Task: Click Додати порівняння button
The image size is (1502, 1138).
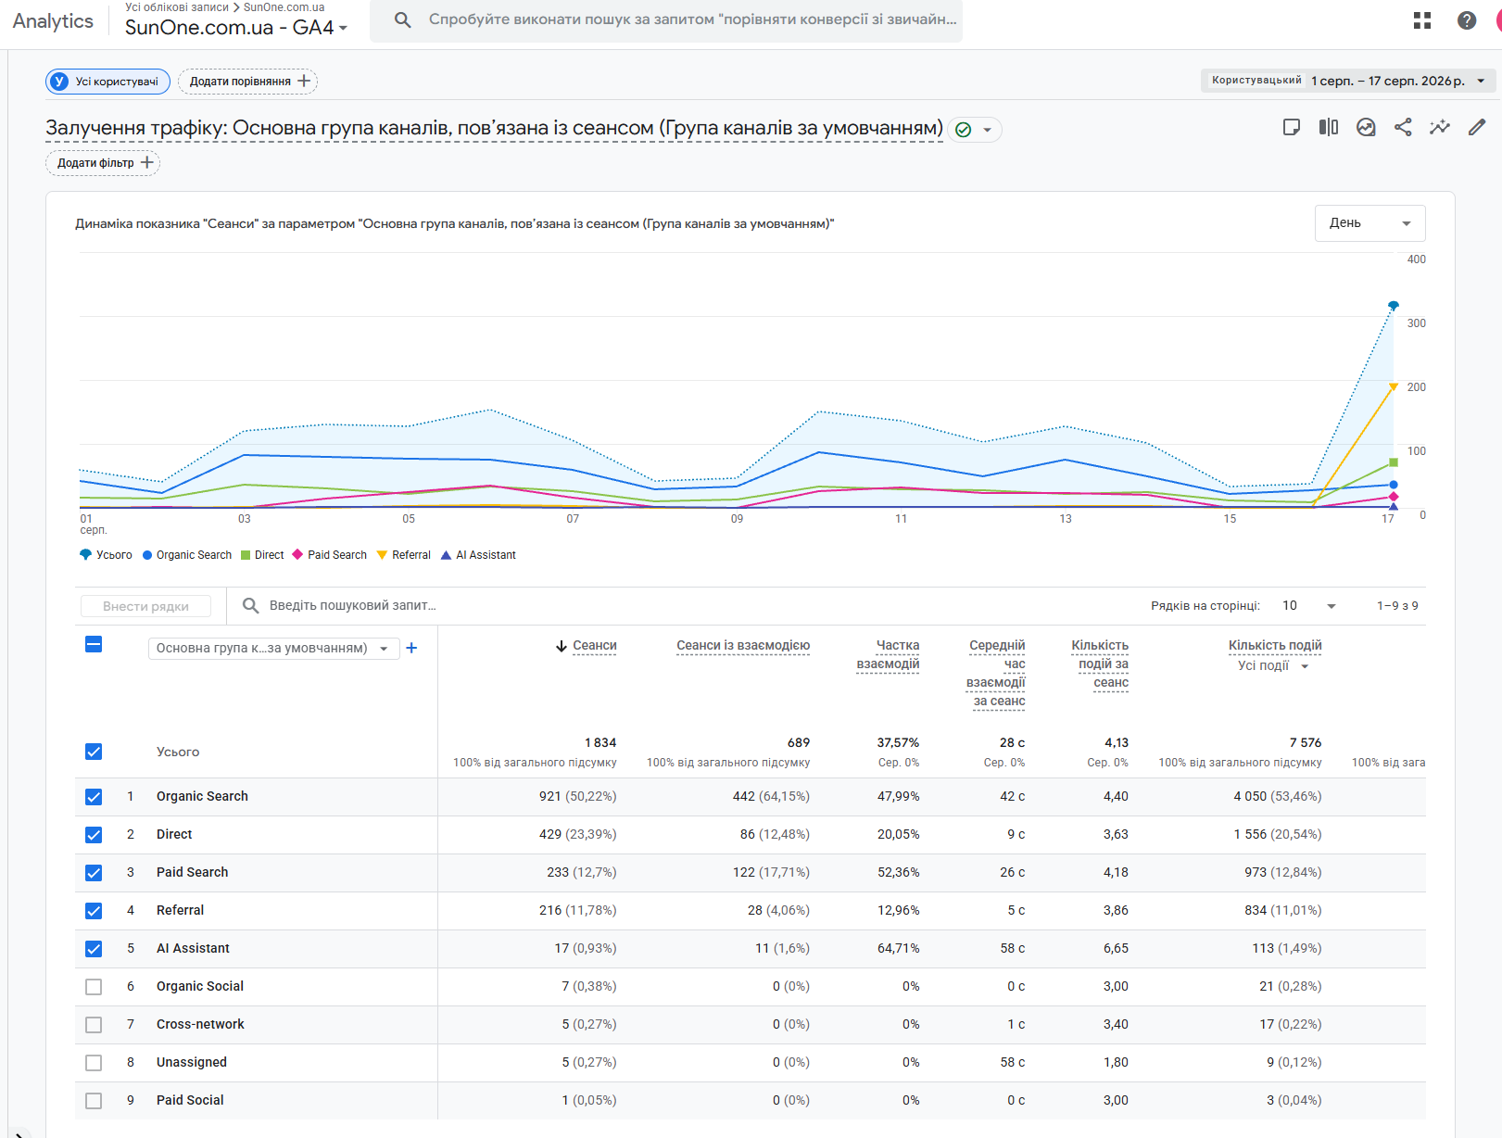Action: click(x=247, y=82)
